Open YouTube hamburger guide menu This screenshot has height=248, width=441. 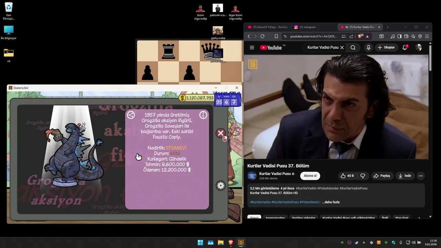252,48
